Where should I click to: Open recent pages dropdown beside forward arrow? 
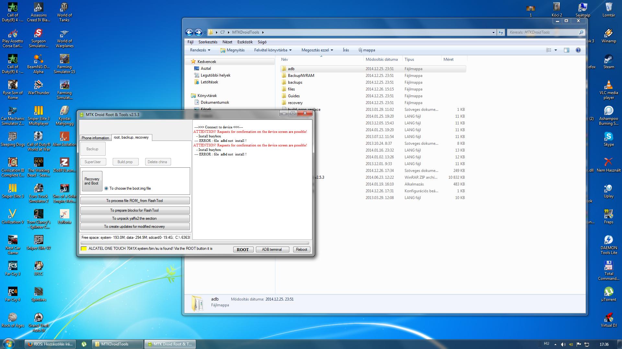[205, 33]
